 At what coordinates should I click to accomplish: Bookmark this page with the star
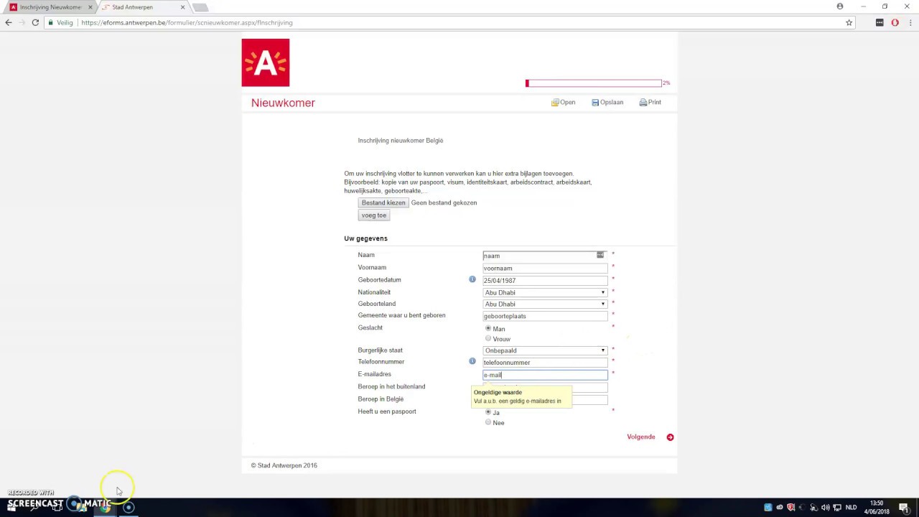point(849,22)
